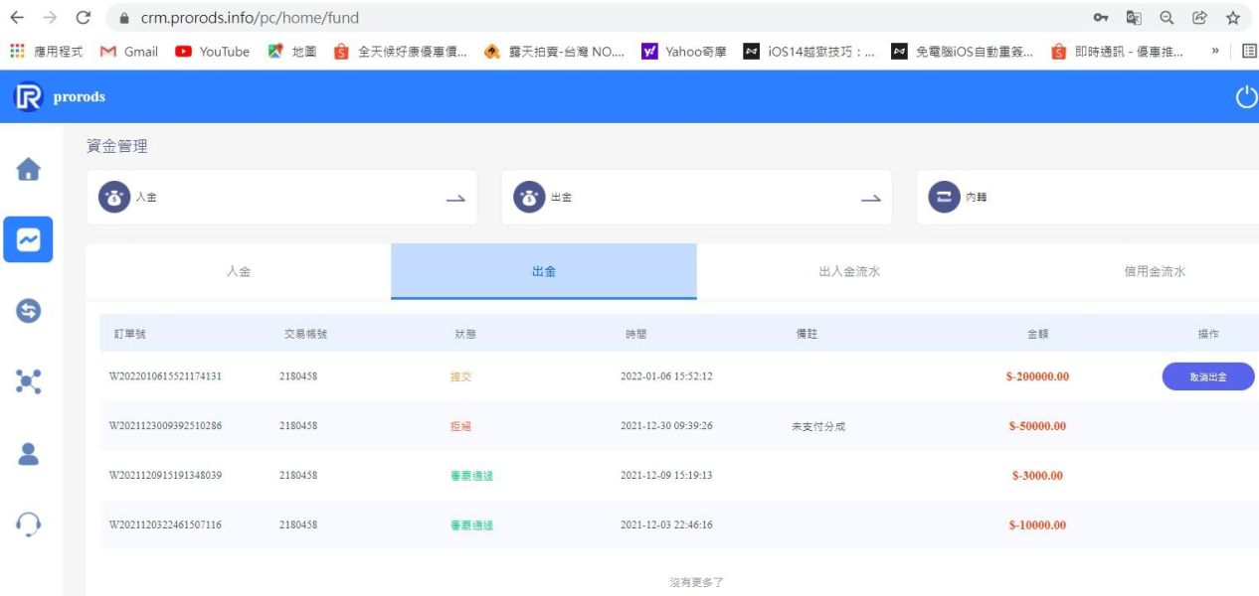
Task: Open the 全天候好康優惠價 bookmark
Action: coord(401,52)
